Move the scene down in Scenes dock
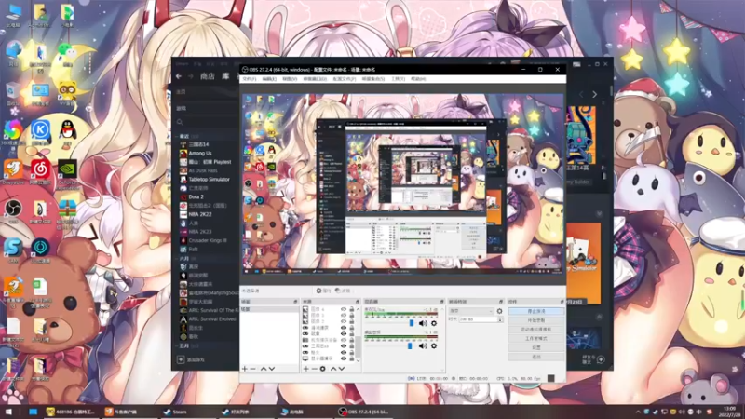The image size is (745, 419). click(x=272, y=369)
